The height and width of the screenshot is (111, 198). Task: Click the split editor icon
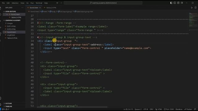196,8
